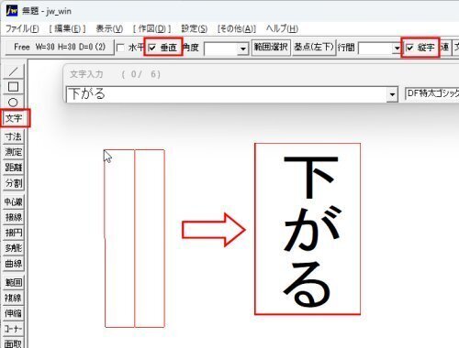Click the Free W=30 H=30 text size button
This screenshot has height=348, width=459.
click(x=60, y=47)
